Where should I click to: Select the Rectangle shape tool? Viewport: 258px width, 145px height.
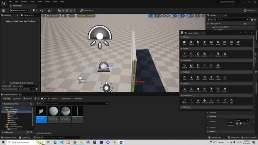pyautogui.click(x=225, y=43)
